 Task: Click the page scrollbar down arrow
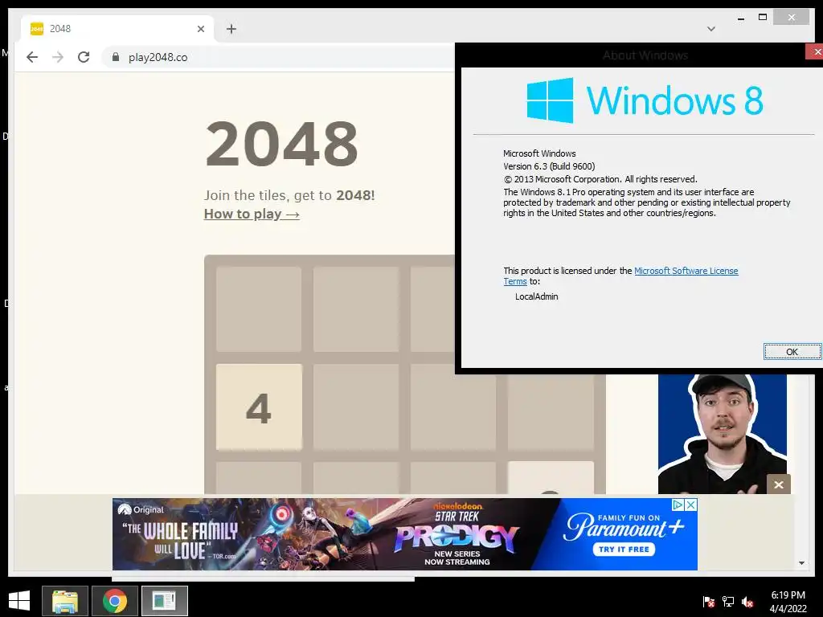click(801, 563)
